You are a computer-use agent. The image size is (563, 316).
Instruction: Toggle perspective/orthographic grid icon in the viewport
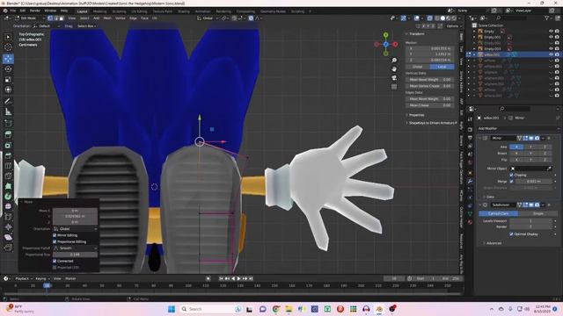[394, 87]
